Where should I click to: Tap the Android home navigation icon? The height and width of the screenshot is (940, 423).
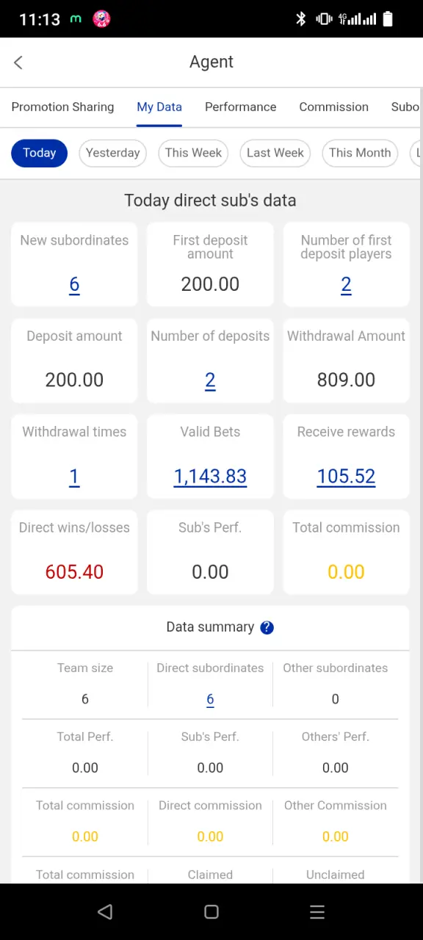click(x=211, y=911)
